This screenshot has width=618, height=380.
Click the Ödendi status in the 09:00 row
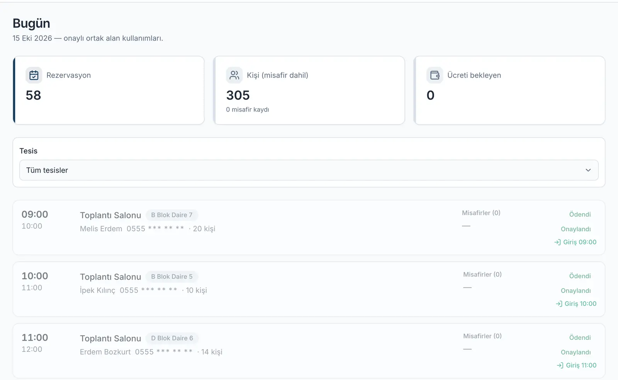(580, 214)
